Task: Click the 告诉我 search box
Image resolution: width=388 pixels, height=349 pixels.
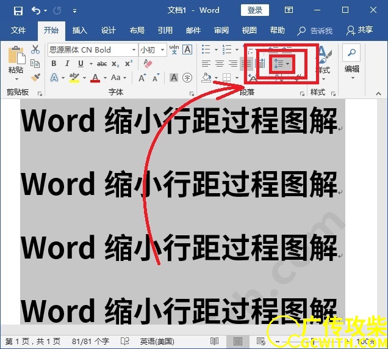Action: click(315, 31)
